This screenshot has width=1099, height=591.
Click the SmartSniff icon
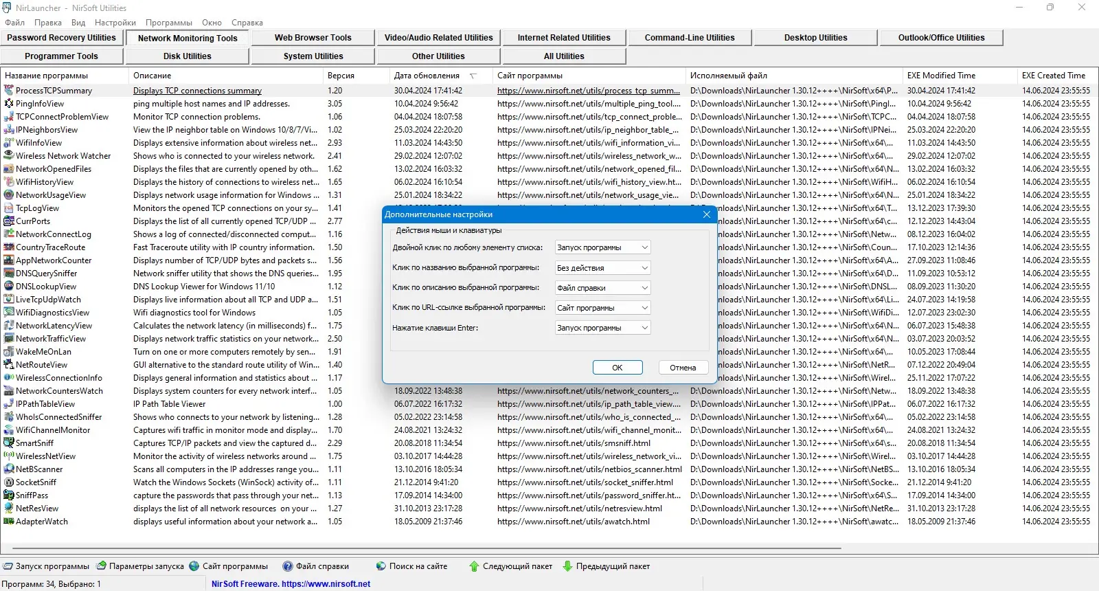[x=8, y=443]
